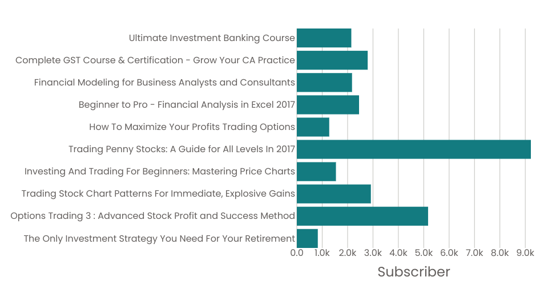Click the Options Trading 3 bar
Viewport: 548px width, 285px height.
click(362, 216)
